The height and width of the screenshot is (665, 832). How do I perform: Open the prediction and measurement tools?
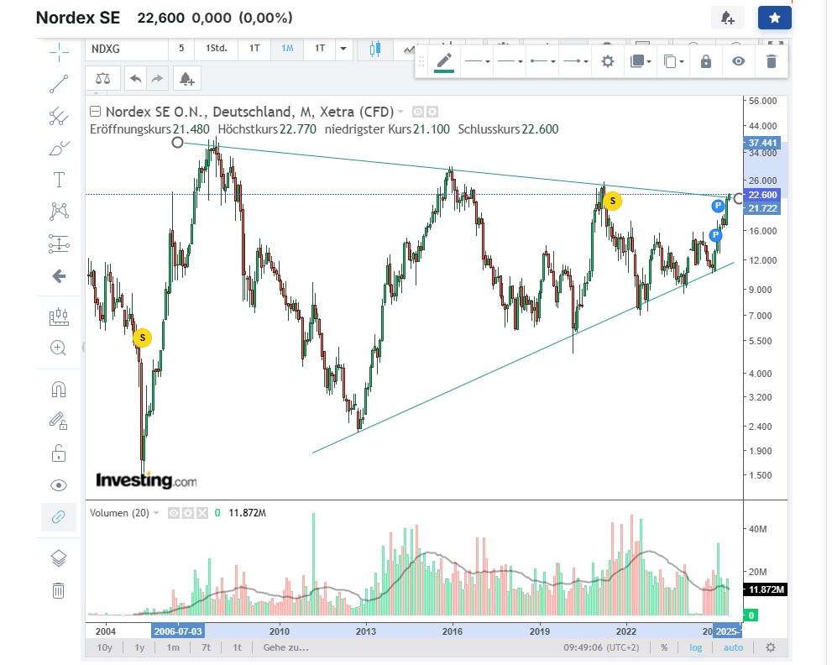tap(59, 243)
